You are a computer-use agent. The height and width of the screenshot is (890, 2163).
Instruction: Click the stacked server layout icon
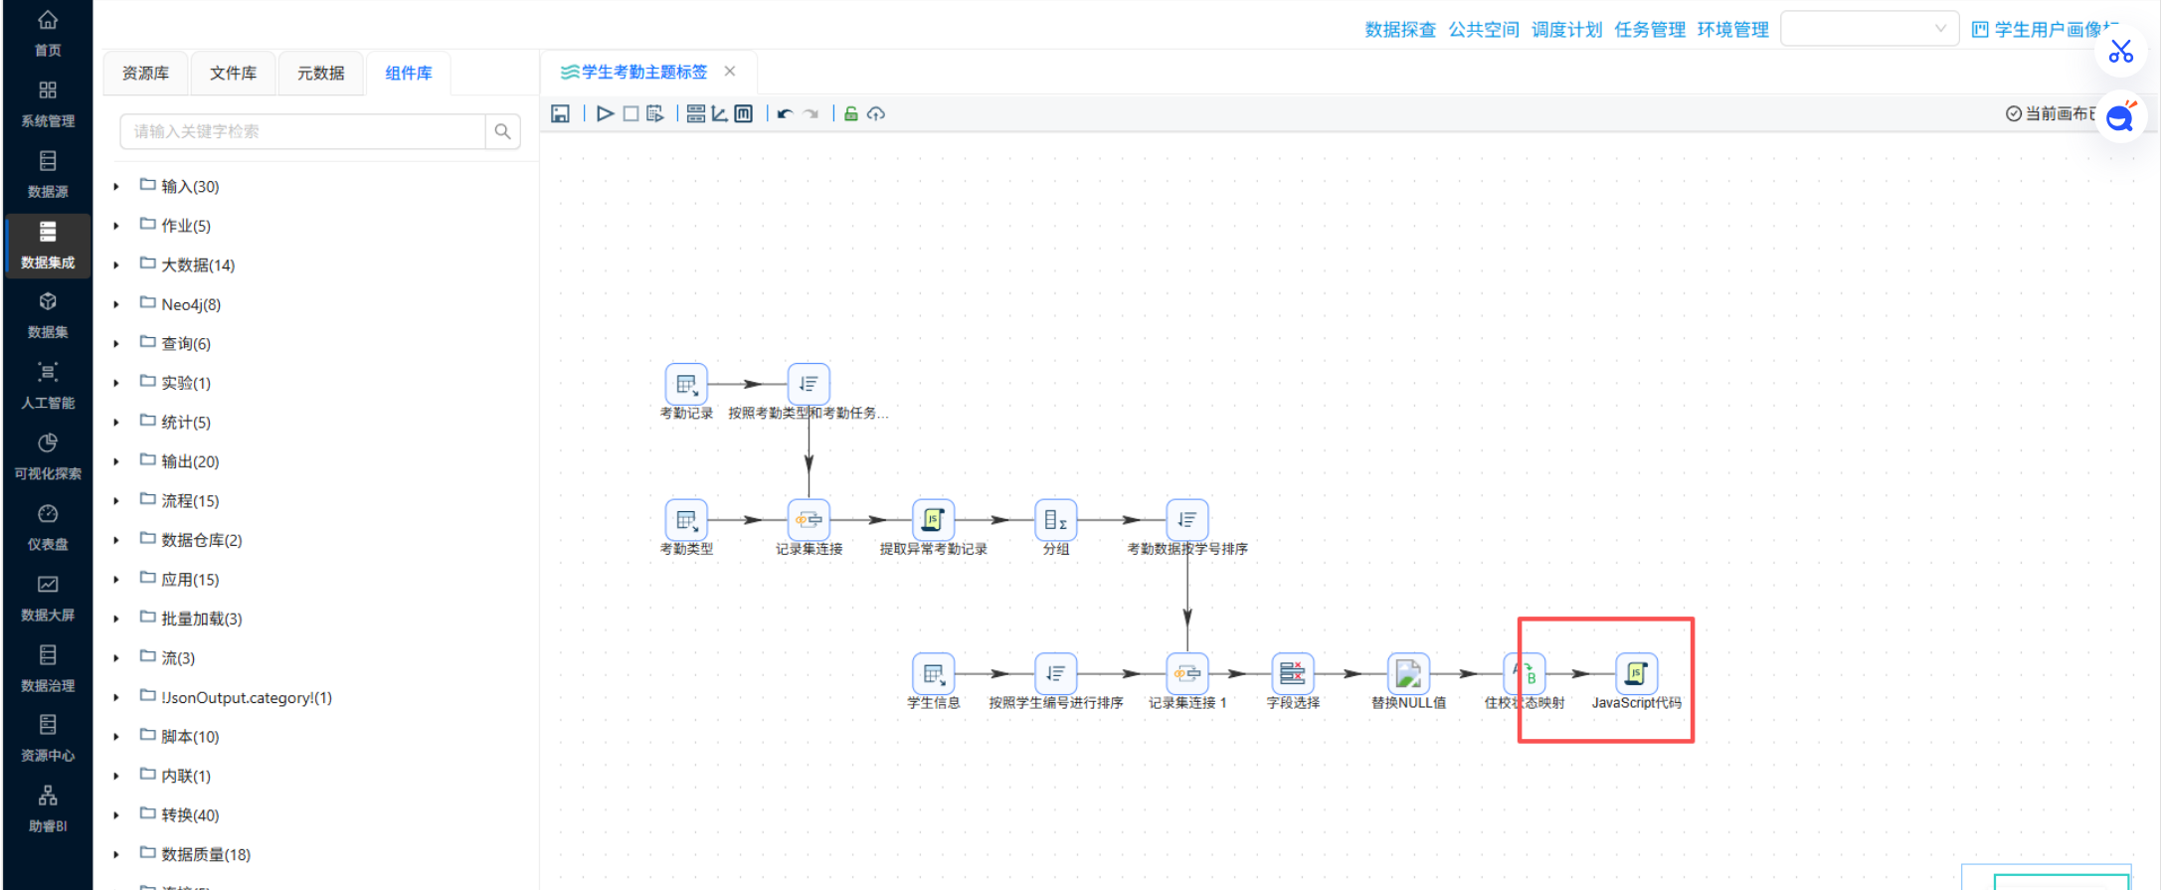coord(696,113)
